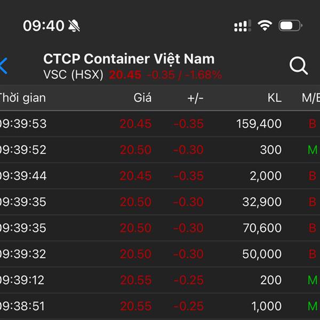This screenshot has height=320, width=320.
Task: Open CTCP Container Việt Nam title
Action: pyautogui.click(x=129, y=59)
